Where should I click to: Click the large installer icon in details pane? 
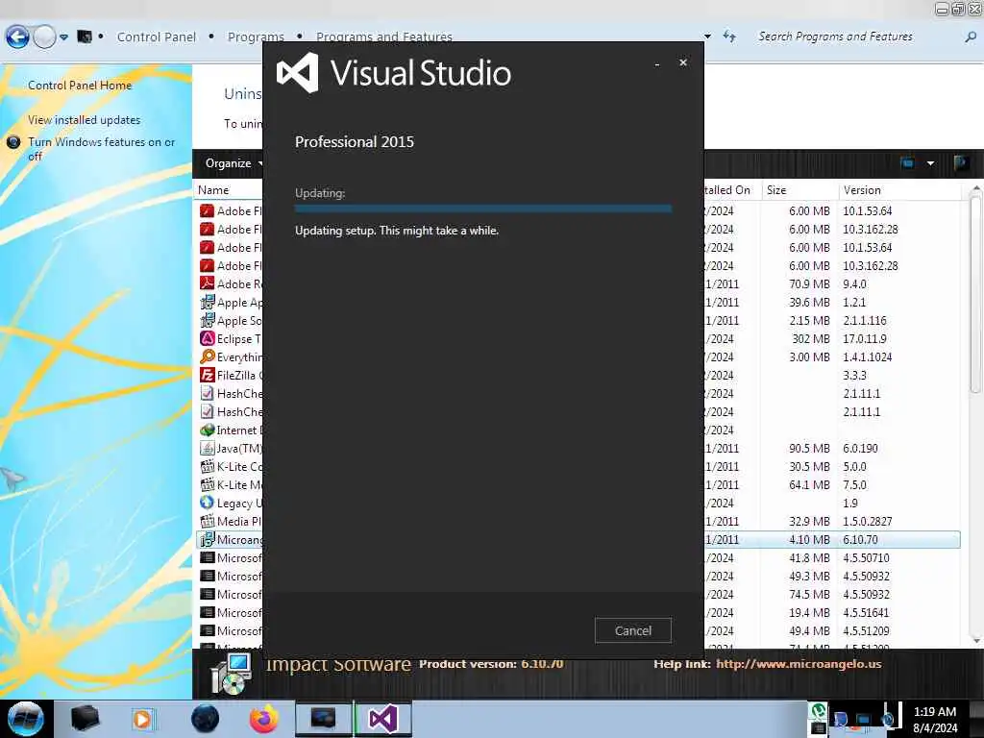tap(231, 674)
